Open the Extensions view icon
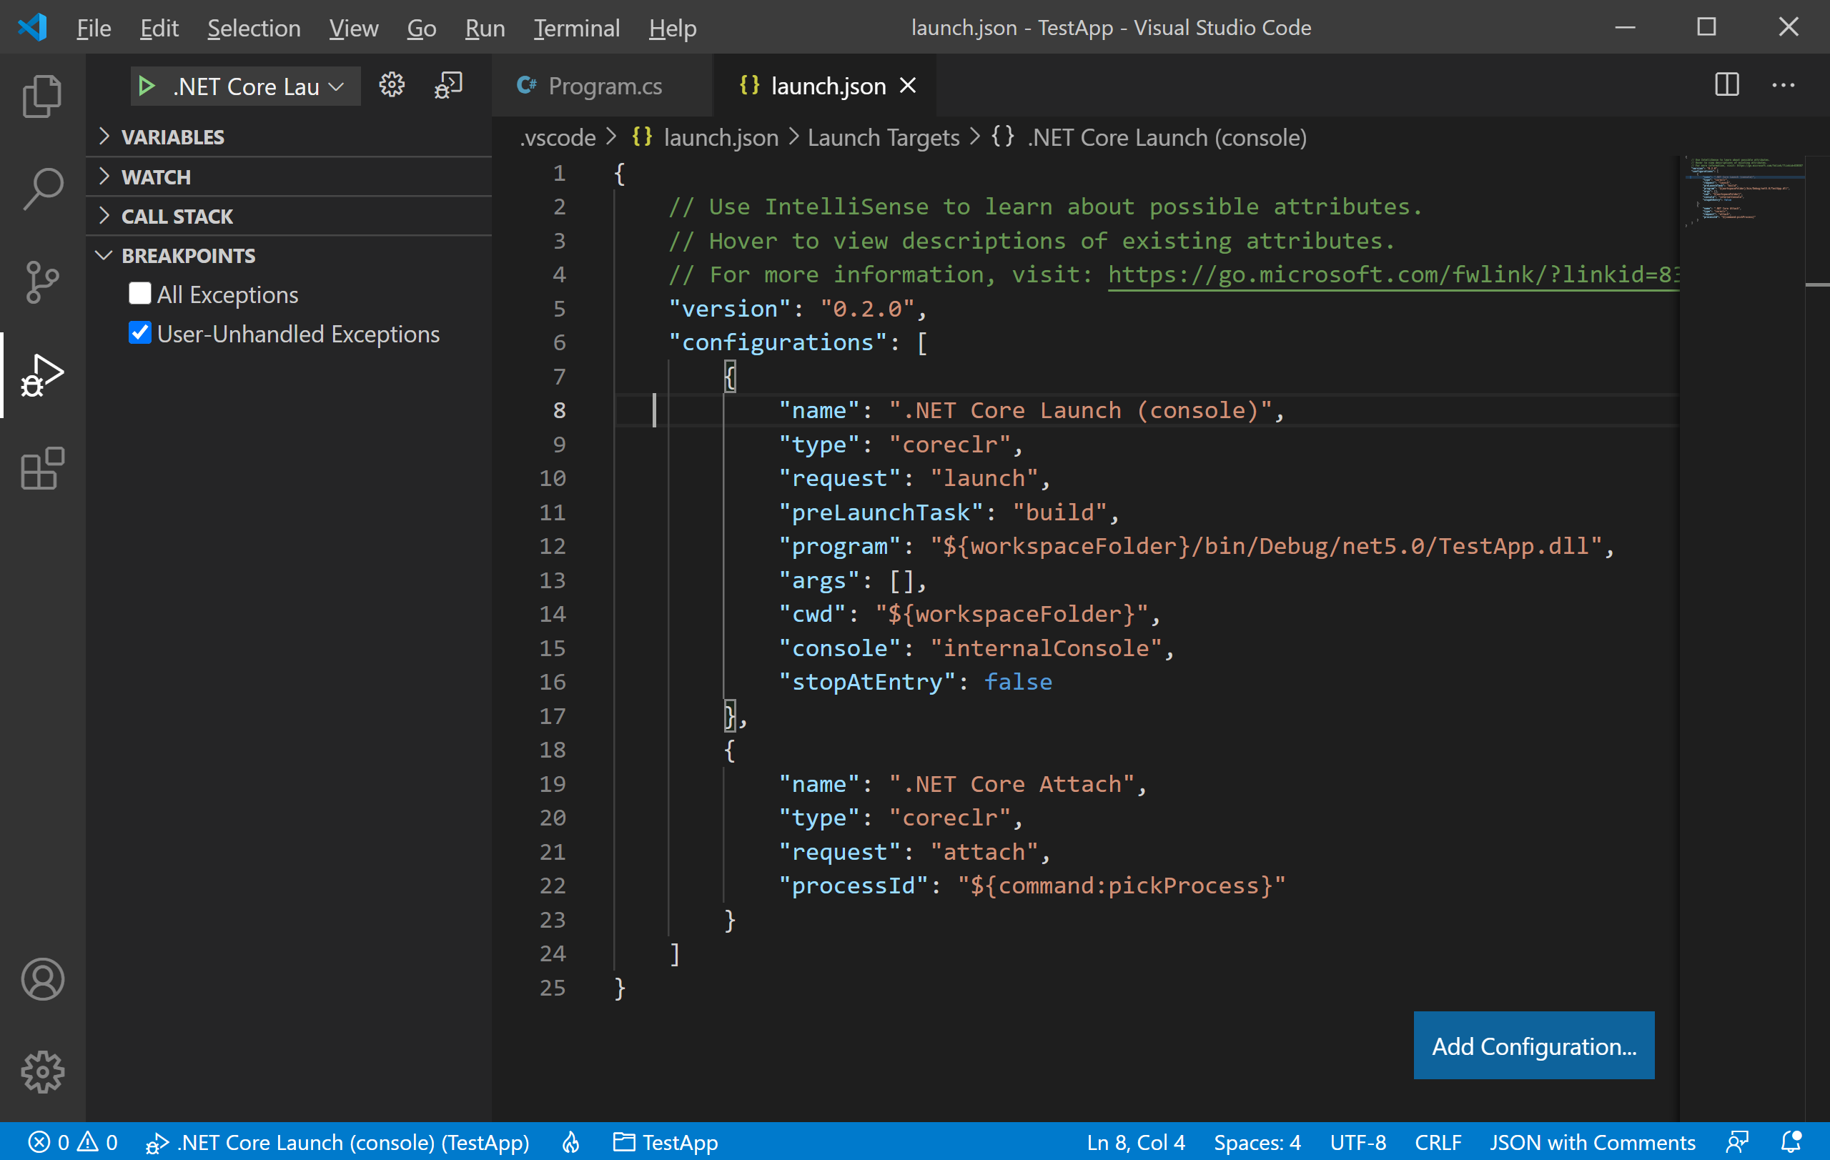 [x=41, y=468]
